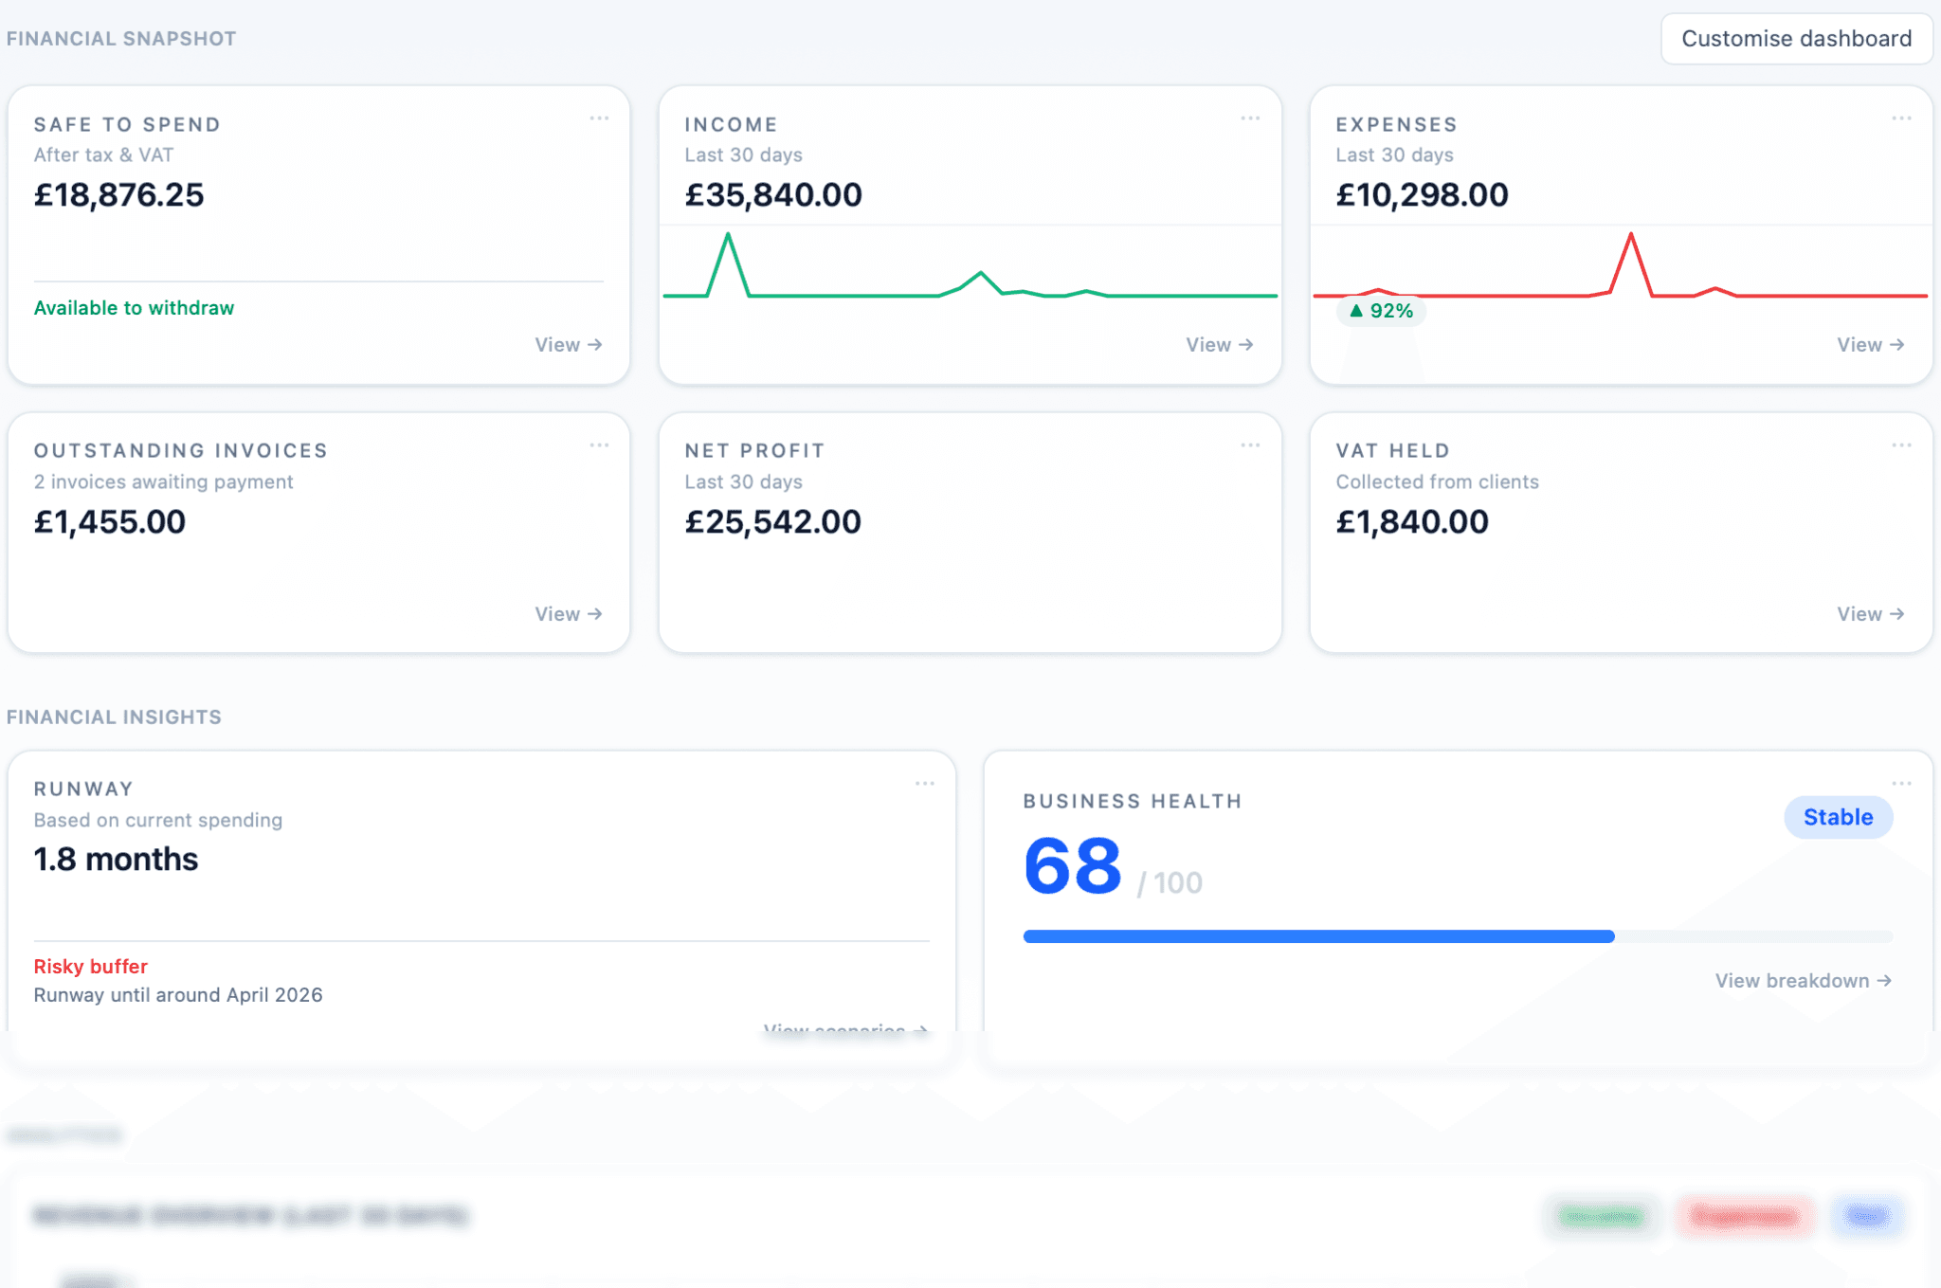Open the Income View link
The height and width of the screenshot is (1288, 1941).
pyautogui.click(x=1219, y=344)
